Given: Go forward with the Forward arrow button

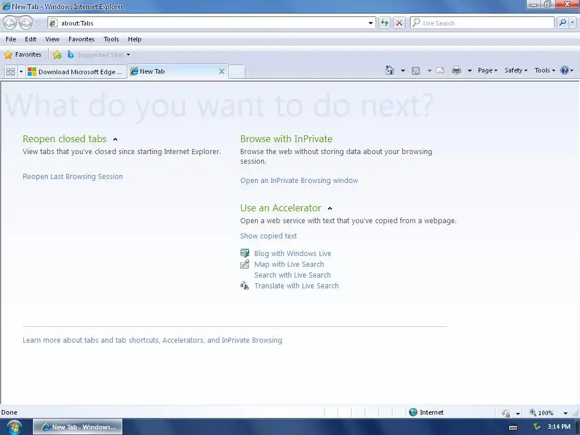Looking at the screenshot, I should (x=25, y=23).
